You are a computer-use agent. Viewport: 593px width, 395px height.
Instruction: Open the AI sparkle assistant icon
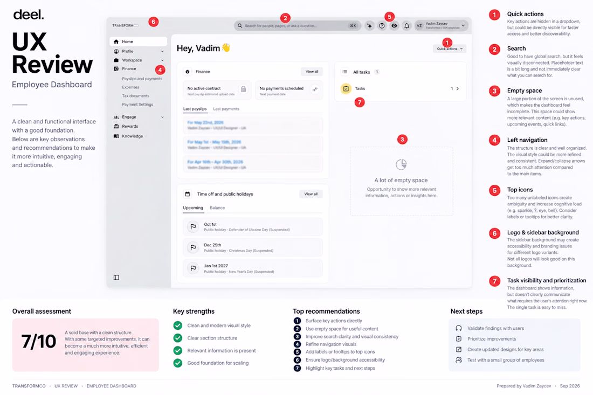coord(369,26)
